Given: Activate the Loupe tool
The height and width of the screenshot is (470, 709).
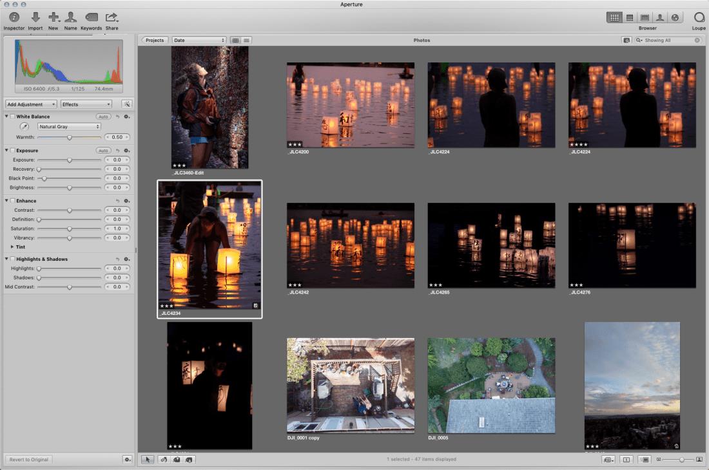Looking at the screenshot, I should [699, 17].
